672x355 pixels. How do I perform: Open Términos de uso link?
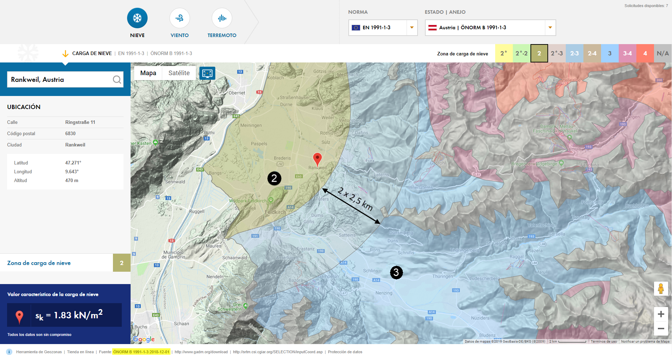click(x=604, y=341)
